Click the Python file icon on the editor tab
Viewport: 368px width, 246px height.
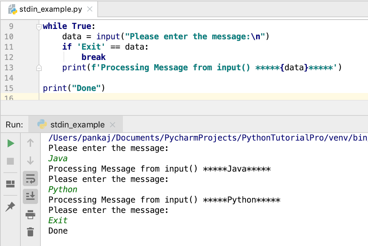[12, 9]
